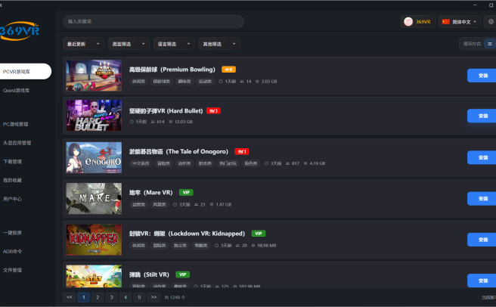496x307 pixels.
Task: Click the VIP badge on Mare VR
Action: (186, 192)
